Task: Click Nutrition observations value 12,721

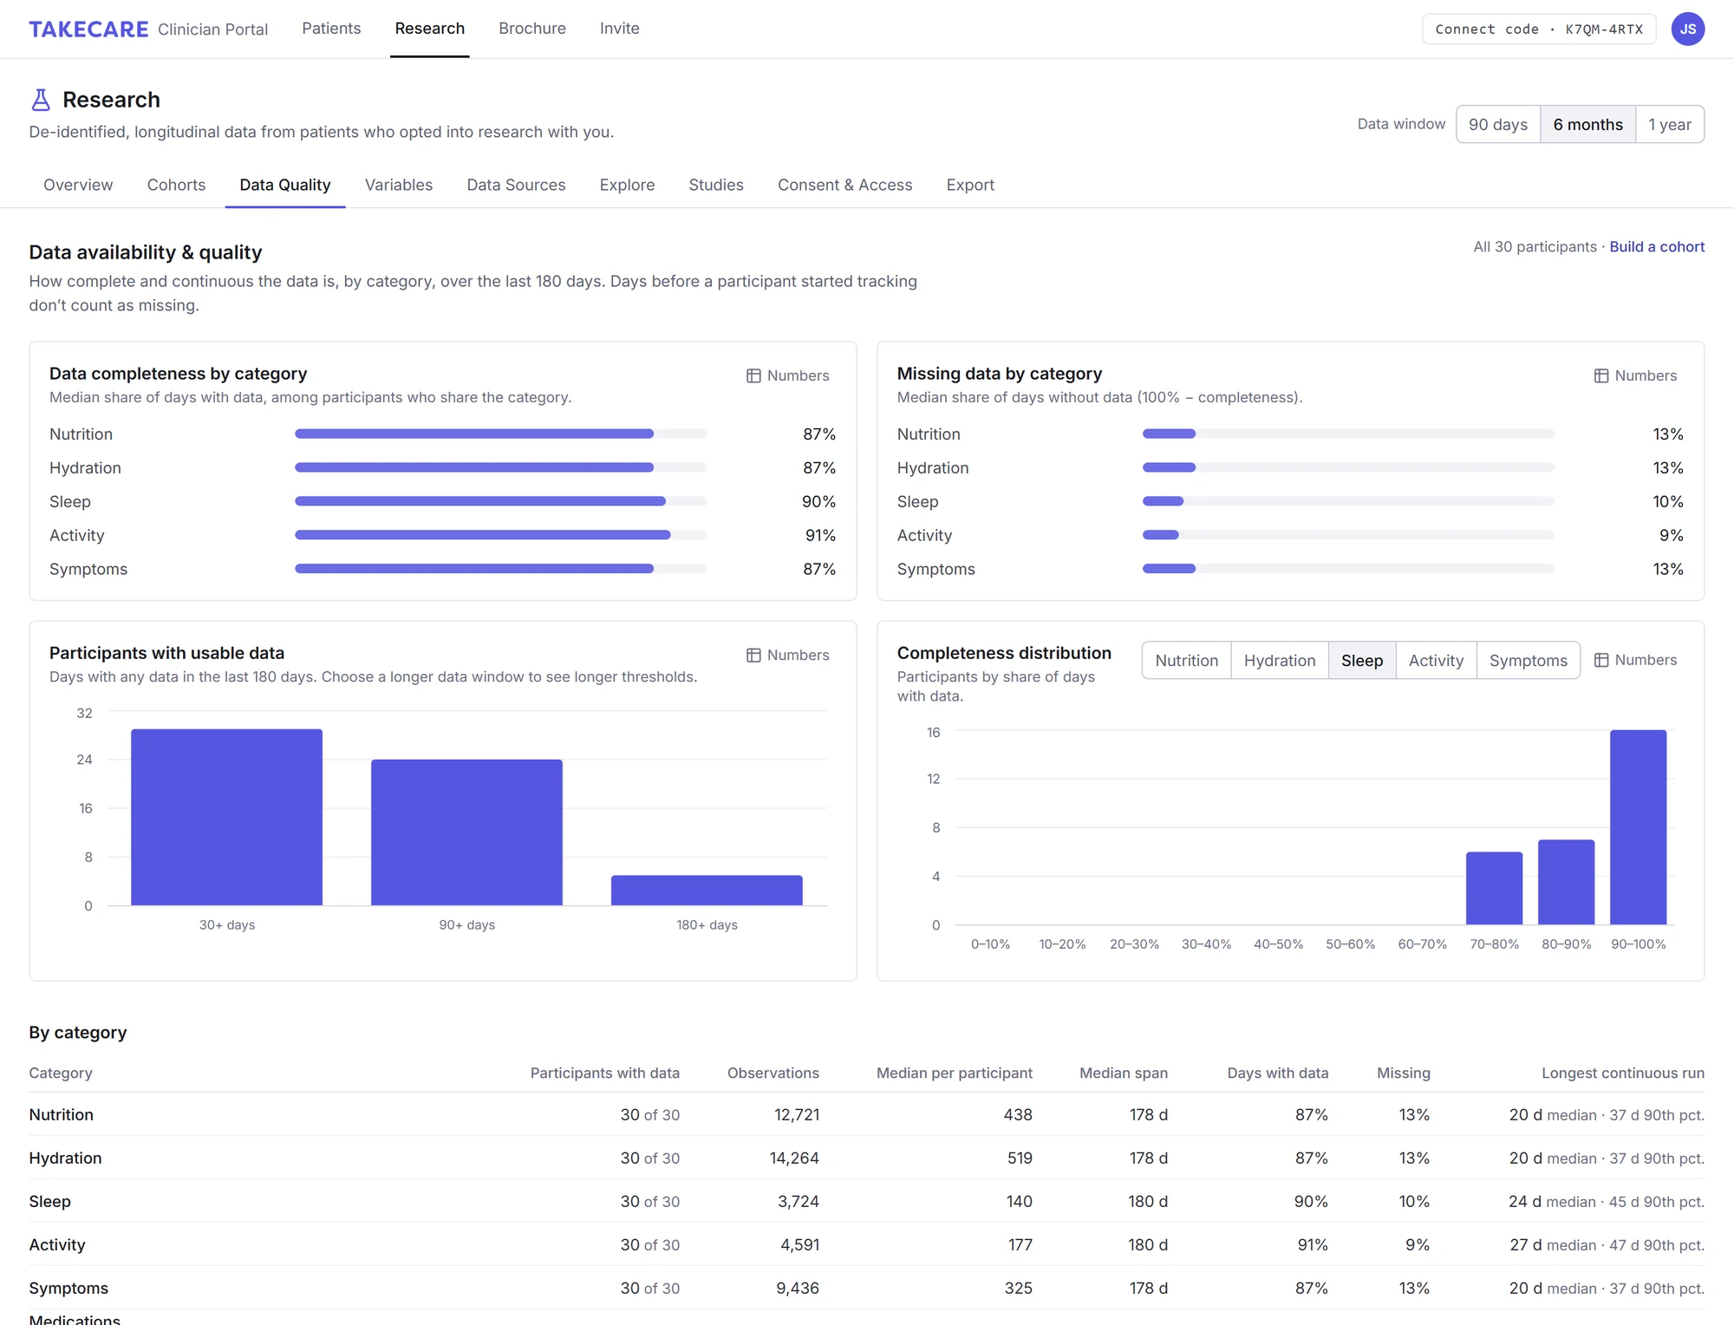Action: (x=797, y=1115)
